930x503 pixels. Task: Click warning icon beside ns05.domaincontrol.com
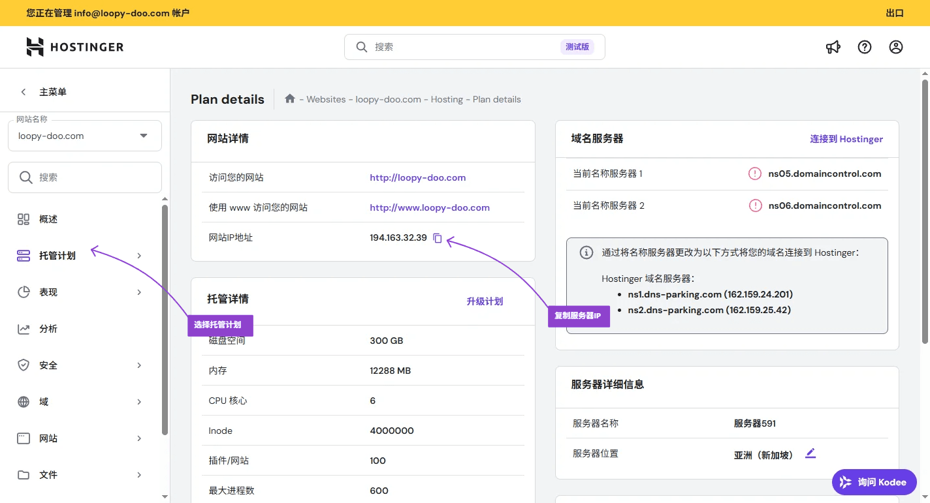pos(755,174)
